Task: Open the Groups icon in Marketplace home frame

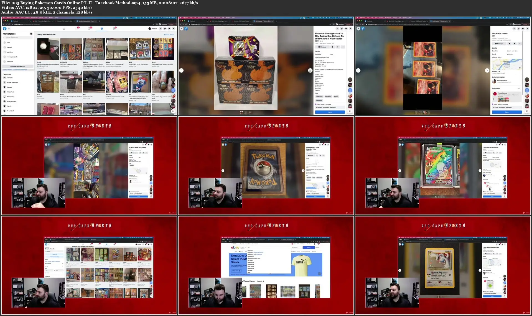Action: coord(114,29)
